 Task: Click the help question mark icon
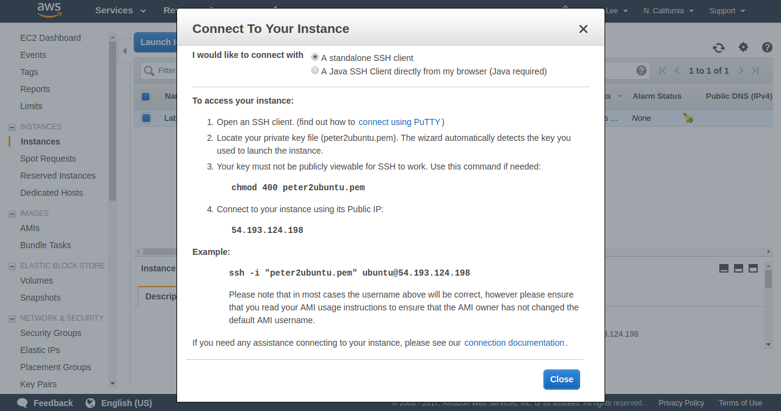tap(767, 47)
